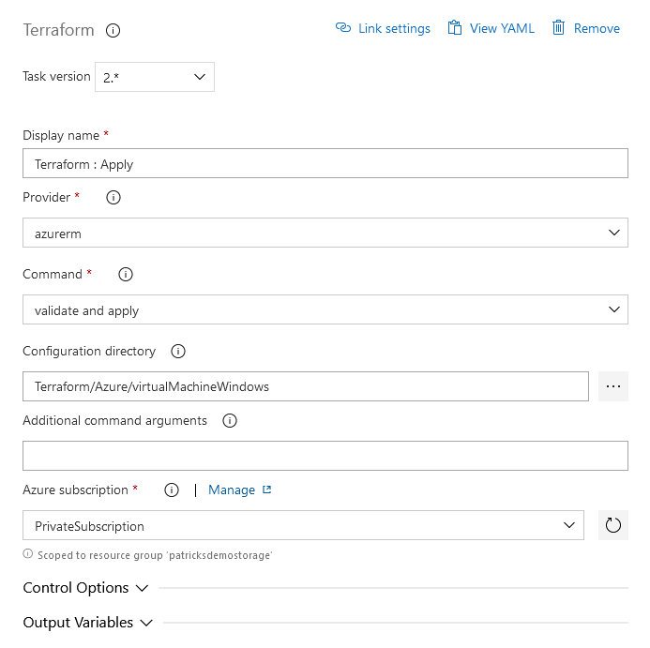Click the Additional command arguments field
The width and height of the screenshot is (650, 648).
coord(325,456)
